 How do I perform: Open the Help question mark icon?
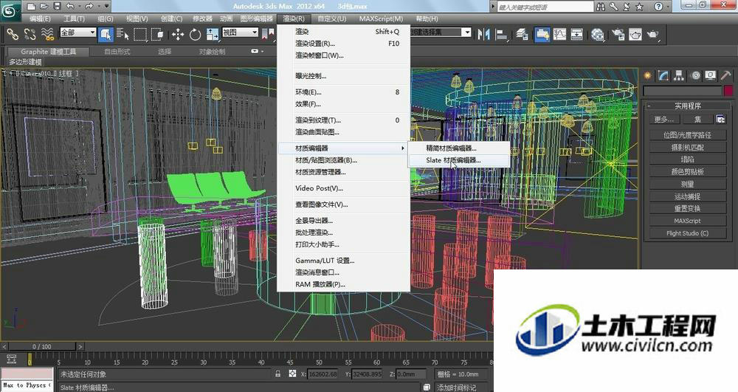(658, 7)
